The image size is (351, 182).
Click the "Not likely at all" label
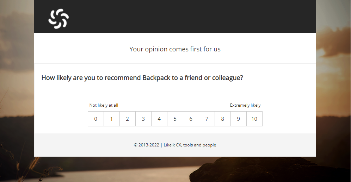tap(104, 105)
